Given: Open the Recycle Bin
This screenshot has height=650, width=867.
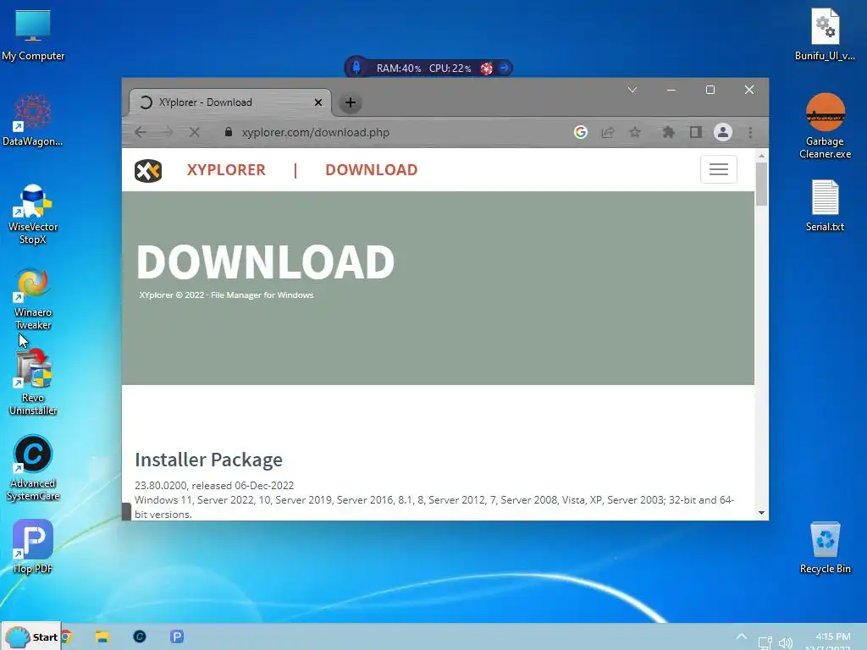Looking at the screenshot, I should click(x=825, y=548).
